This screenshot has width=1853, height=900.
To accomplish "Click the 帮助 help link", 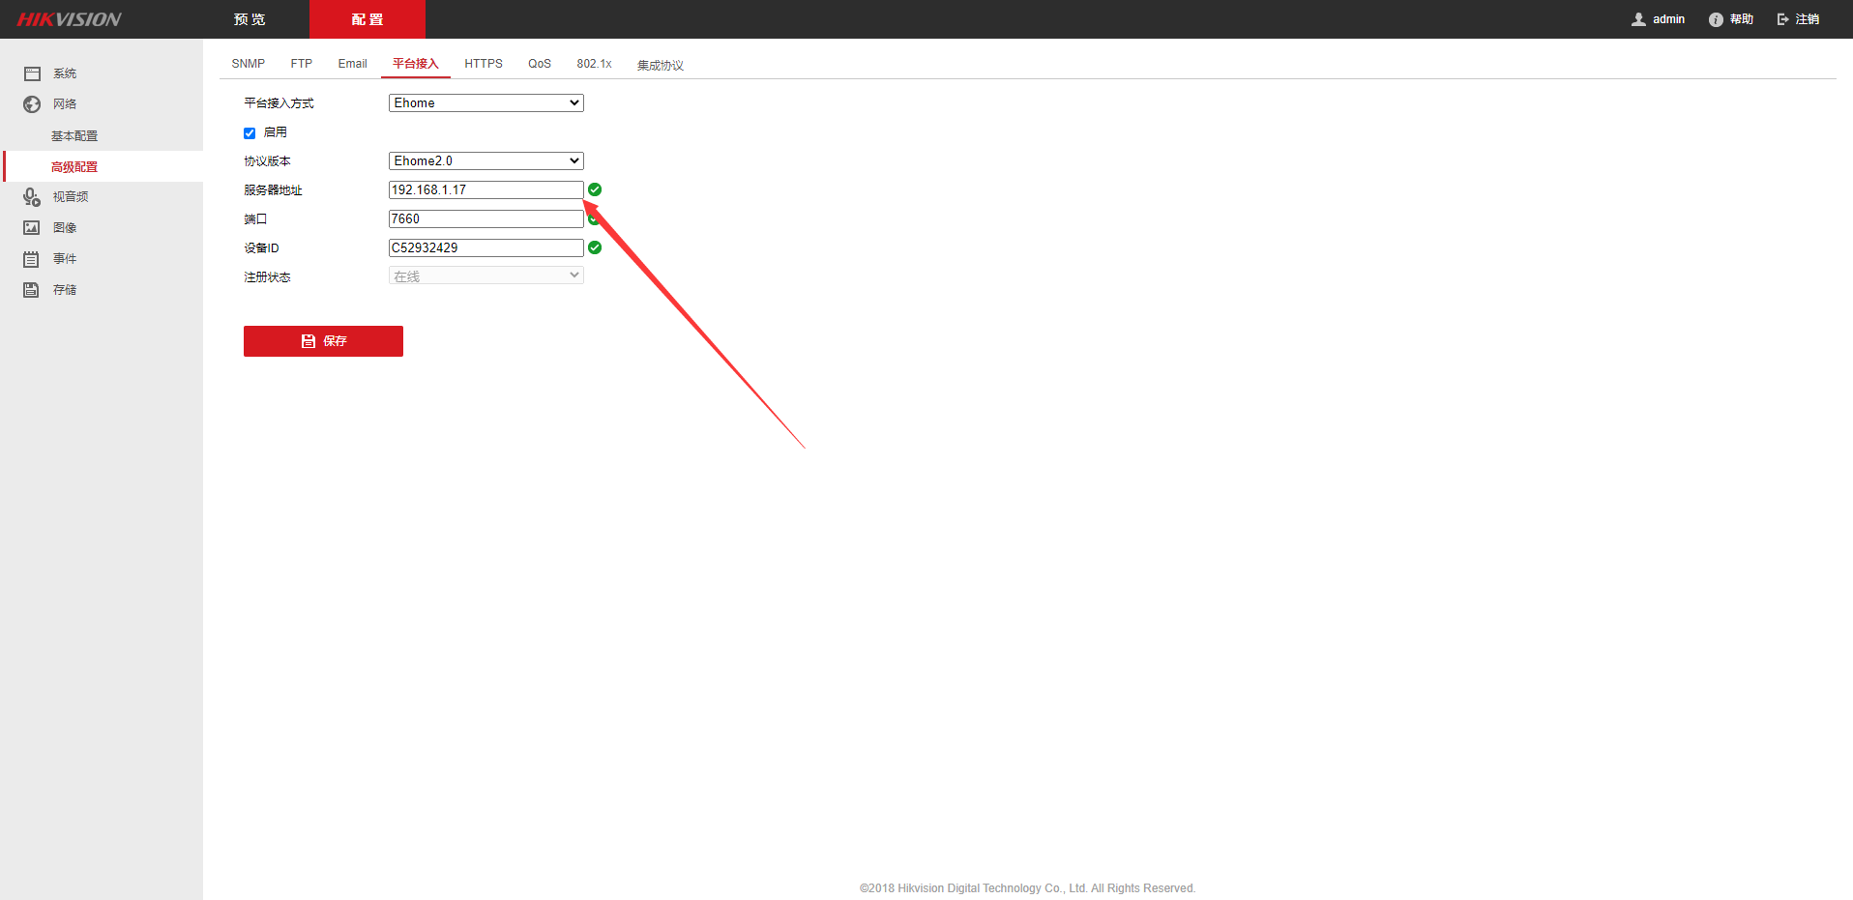I will click(x=1742, y=19).
